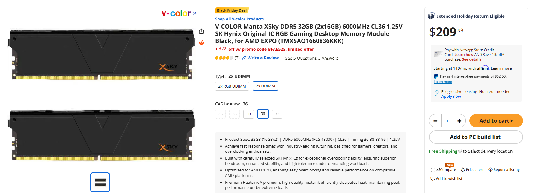Click the Add to cart button

click(x=496, y=121)
